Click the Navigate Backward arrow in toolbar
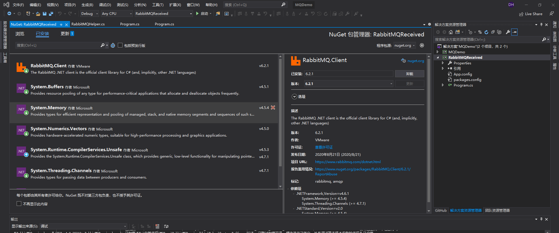This screenshot has width=559, height=233. [x=9, y=14]
